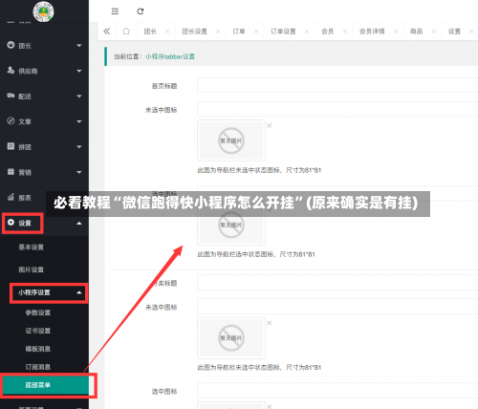The height and width of the screenshot is (409, 478).
Task: Click the 拼团 list icon in sidebar
Action: (x=11, y=146)
